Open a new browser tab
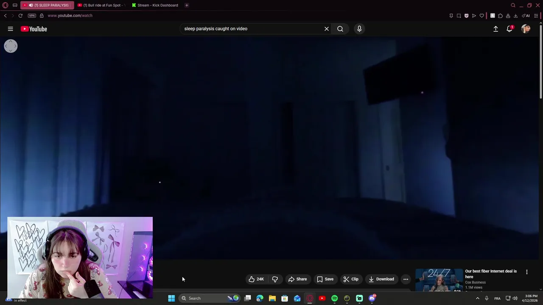This screenshot has width=543, height=305. tap(187, 5)
